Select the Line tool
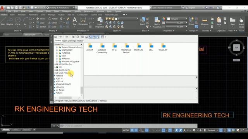248x139 pixels. coord(3,21)
